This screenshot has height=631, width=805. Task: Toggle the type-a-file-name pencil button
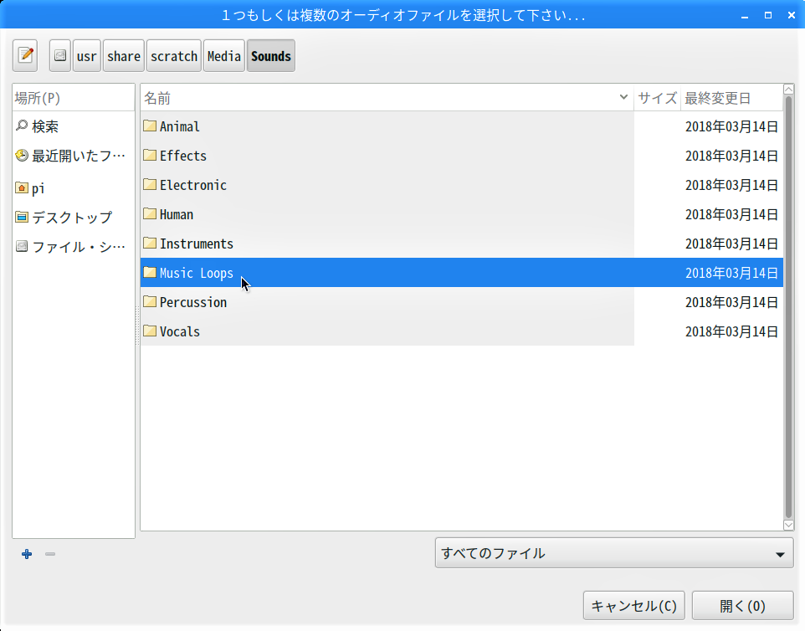(x=25, y=55)
